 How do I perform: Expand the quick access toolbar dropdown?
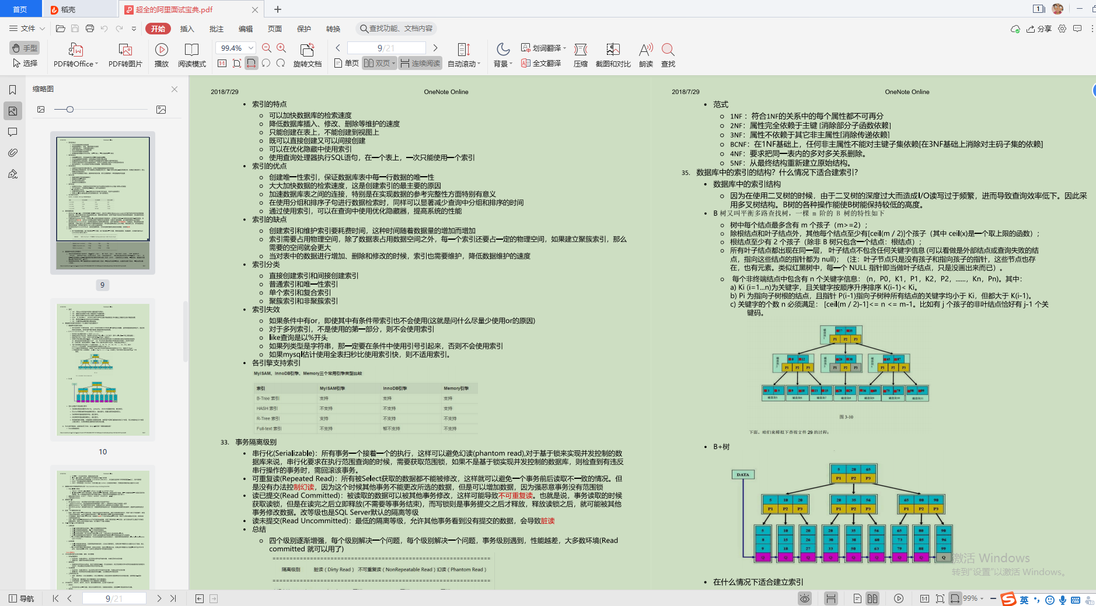click(134, 28)
